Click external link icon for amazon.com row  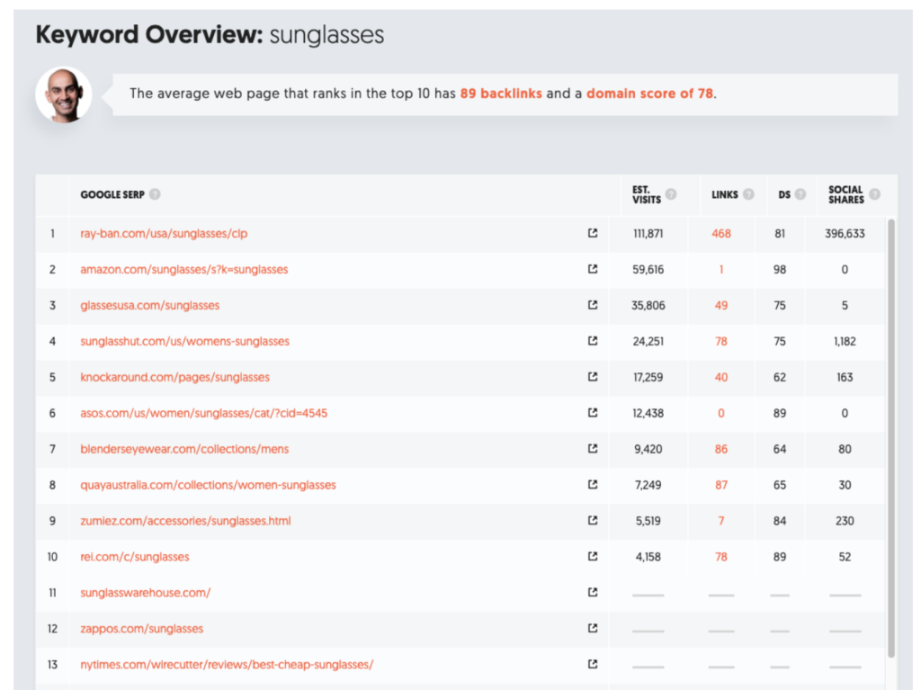pos(593,269)
